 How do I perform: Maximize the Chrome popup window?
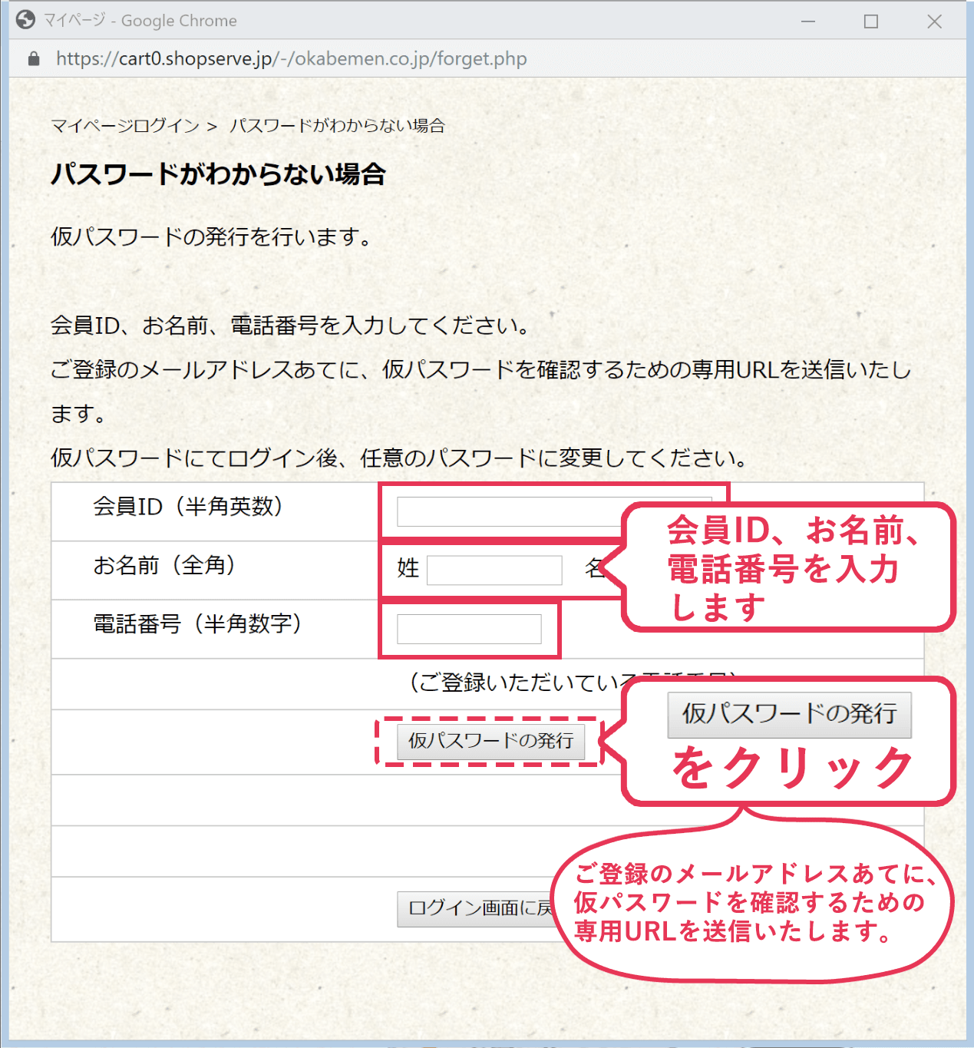tap(870, 21)
